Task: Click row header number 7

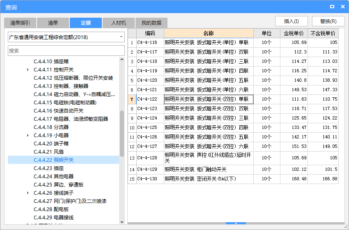Action: pyautogui.click(x=132, y=99)
